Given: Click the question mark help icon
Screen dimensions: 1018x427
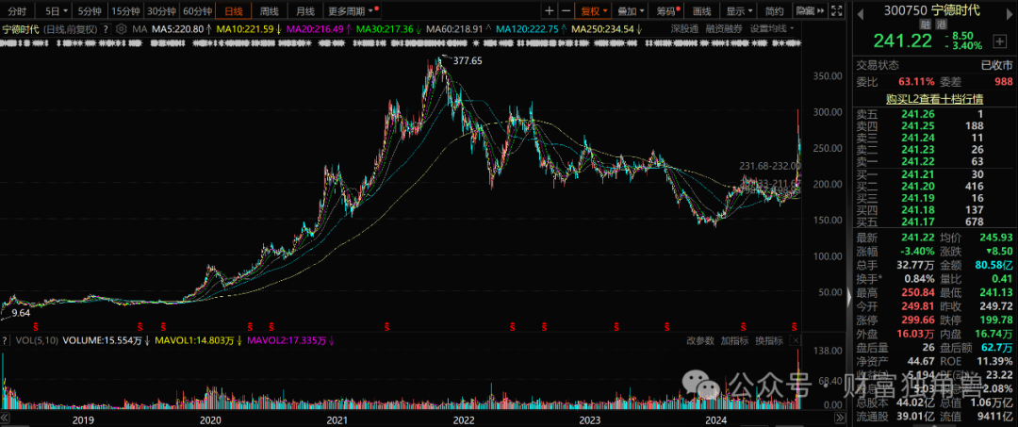Looking at the screenshot, I should (107, 29).
